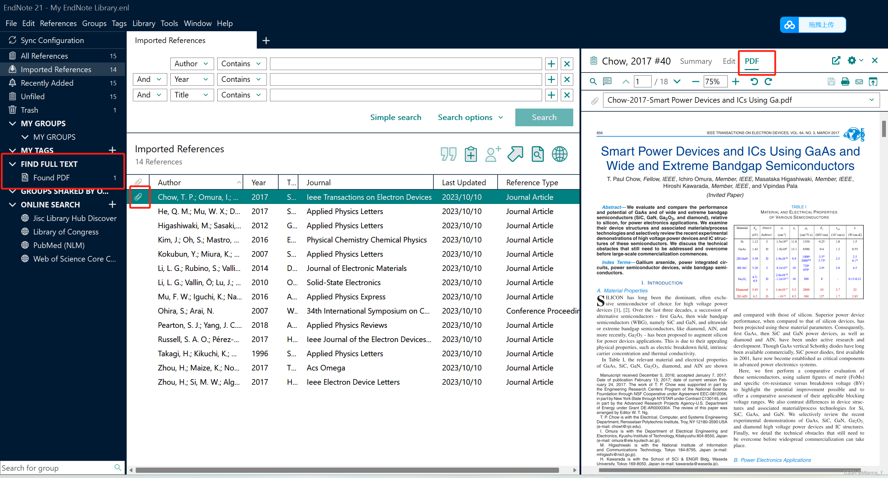This screenshot has width=888, height=478.
Task: Open the References menu
Action: [58, 23]
